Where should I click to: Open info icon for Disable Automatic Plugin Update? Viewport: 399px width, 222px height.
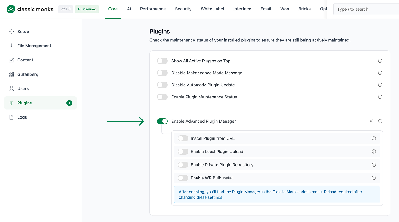pos(380,85)
